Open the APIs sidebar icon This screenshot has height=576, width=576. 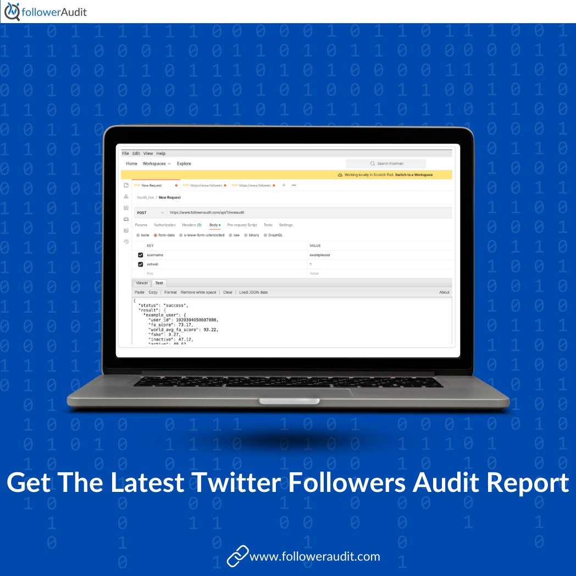tap(126, 197)
